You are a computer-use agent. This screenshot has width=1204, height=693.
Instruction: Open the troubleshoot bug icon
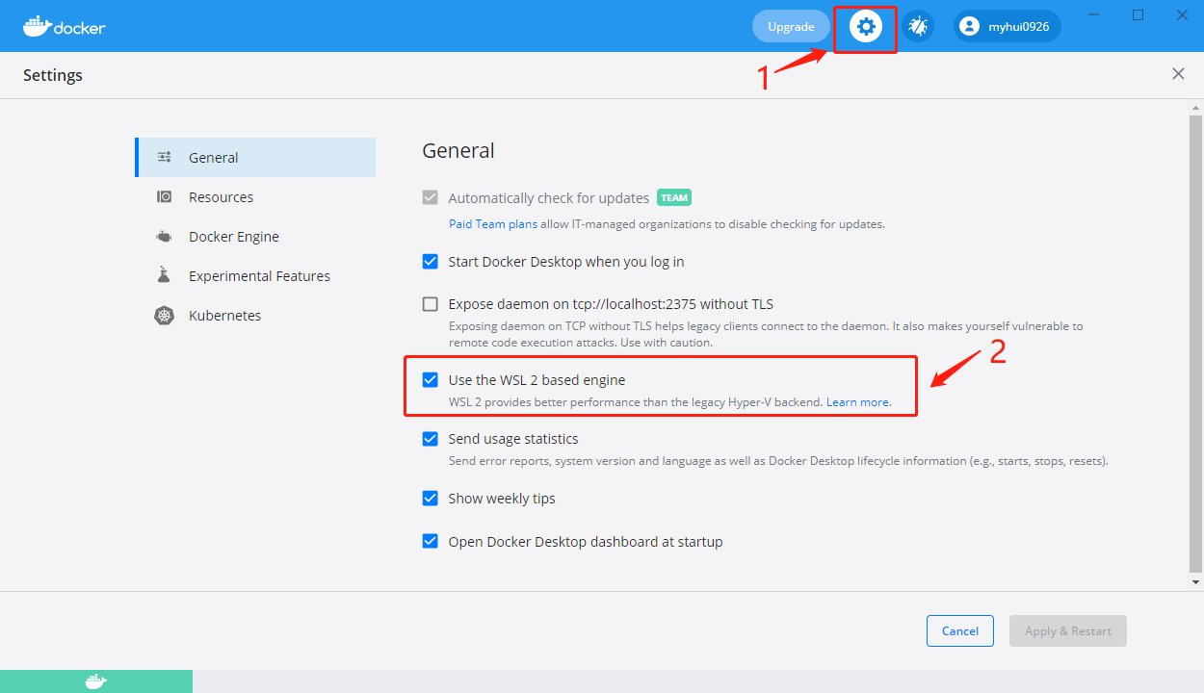(918, 27)
